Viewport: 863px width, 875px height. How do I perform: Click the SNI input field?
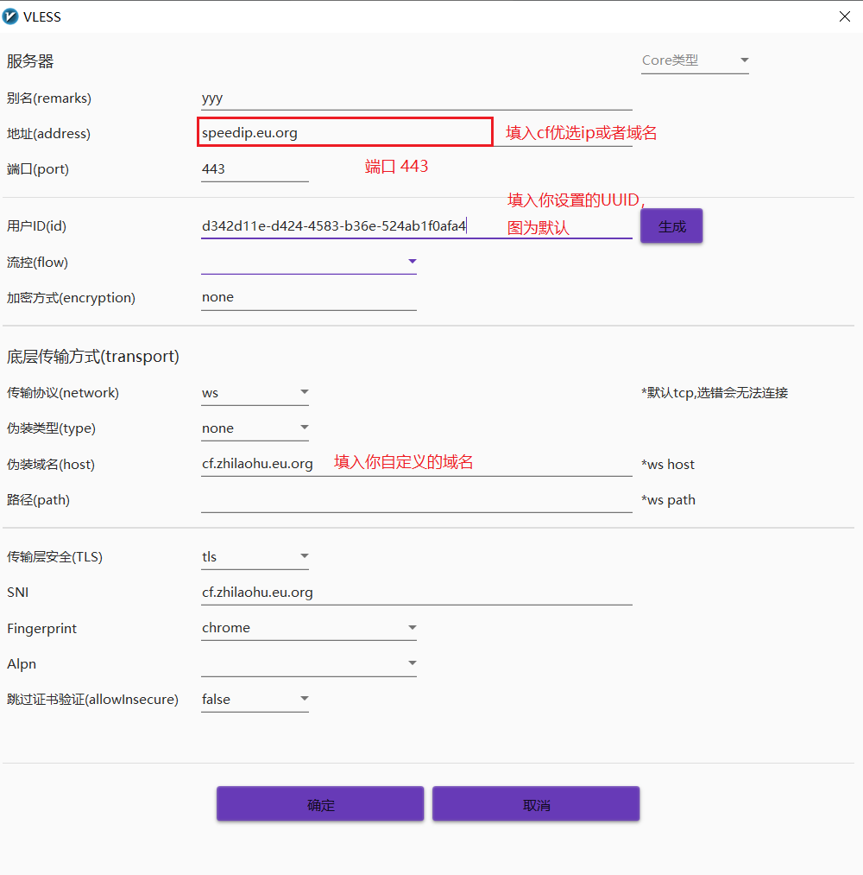(x=416, y=593)
